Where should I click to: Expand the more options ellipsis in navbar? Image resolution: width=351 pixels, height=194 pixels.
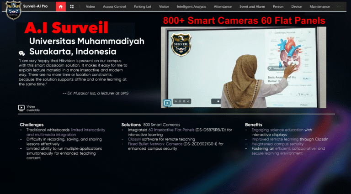(339, 7)
